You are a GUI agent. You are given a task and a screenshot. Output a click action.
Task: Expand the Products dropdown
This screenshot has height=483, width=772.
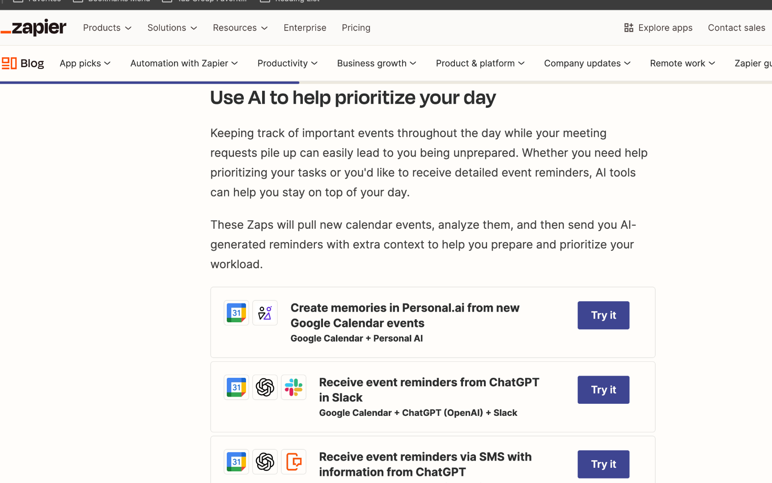[x=106, y=27]
